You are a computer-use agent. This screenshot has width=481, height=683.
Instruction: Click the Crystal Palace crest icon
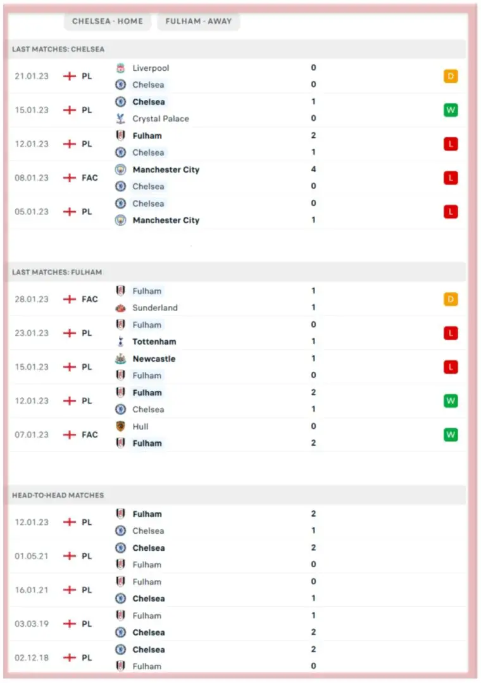pyautogui.click(x=120, y=118)
